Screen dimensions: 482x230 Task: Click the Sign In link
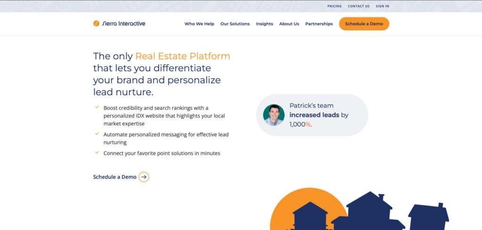click(x=382, y=6)
